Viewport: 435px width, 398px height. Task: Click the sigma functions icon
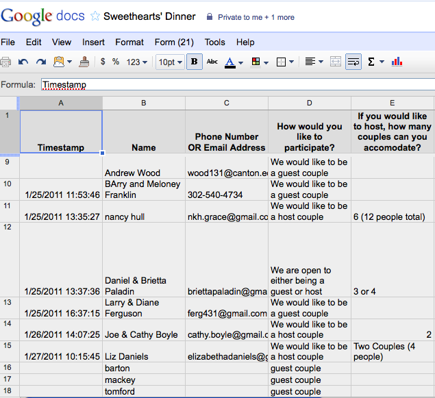coord(371,62)
